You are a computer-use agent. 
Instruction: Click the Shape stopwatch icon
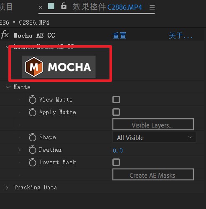33,137
